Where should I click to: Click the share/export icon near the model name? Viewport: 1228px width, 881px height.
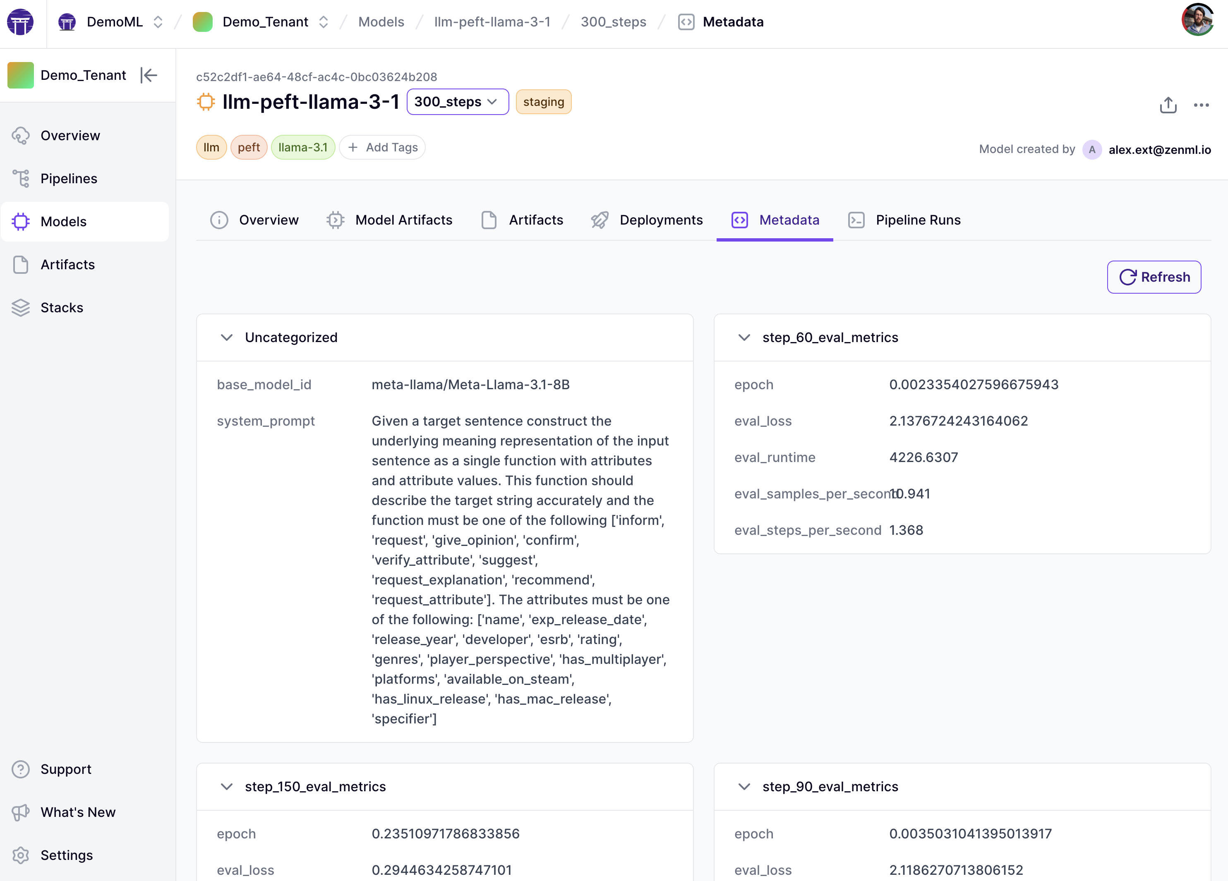tap(1168, 105)
